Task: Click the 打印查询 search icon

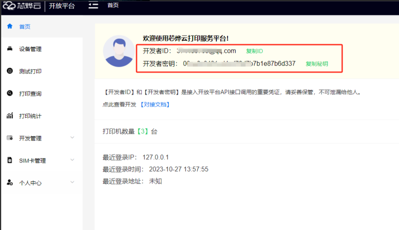Action: pos(10,93)
